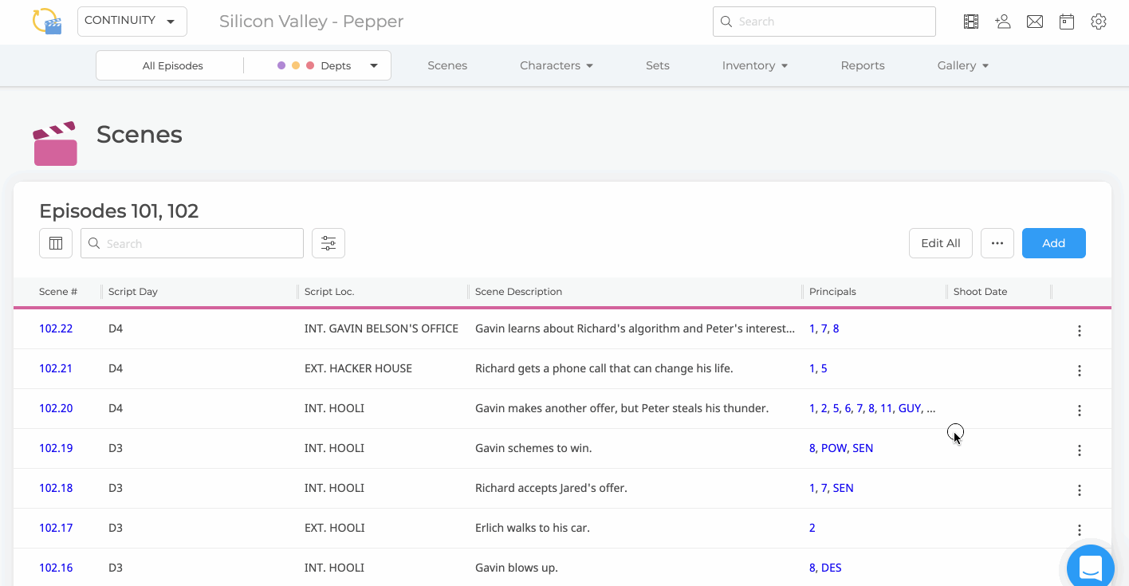Open row menu for scene 102.18
1129x586 pixels.
(1080, 490)
